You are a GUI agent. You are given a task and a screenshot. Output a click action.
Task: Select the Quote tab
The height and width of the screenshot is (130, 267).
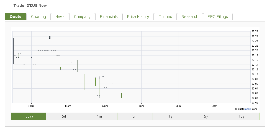16,17
